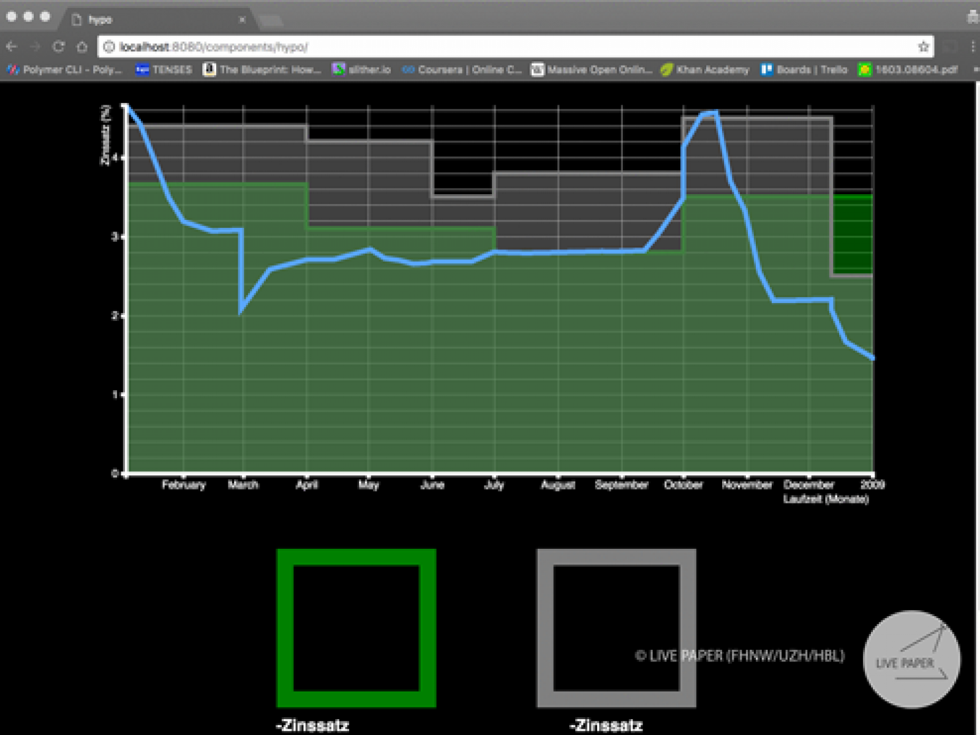Screen dimensions: 980x735
Task: Click the dark green bar near December
Action: (853, 234)
